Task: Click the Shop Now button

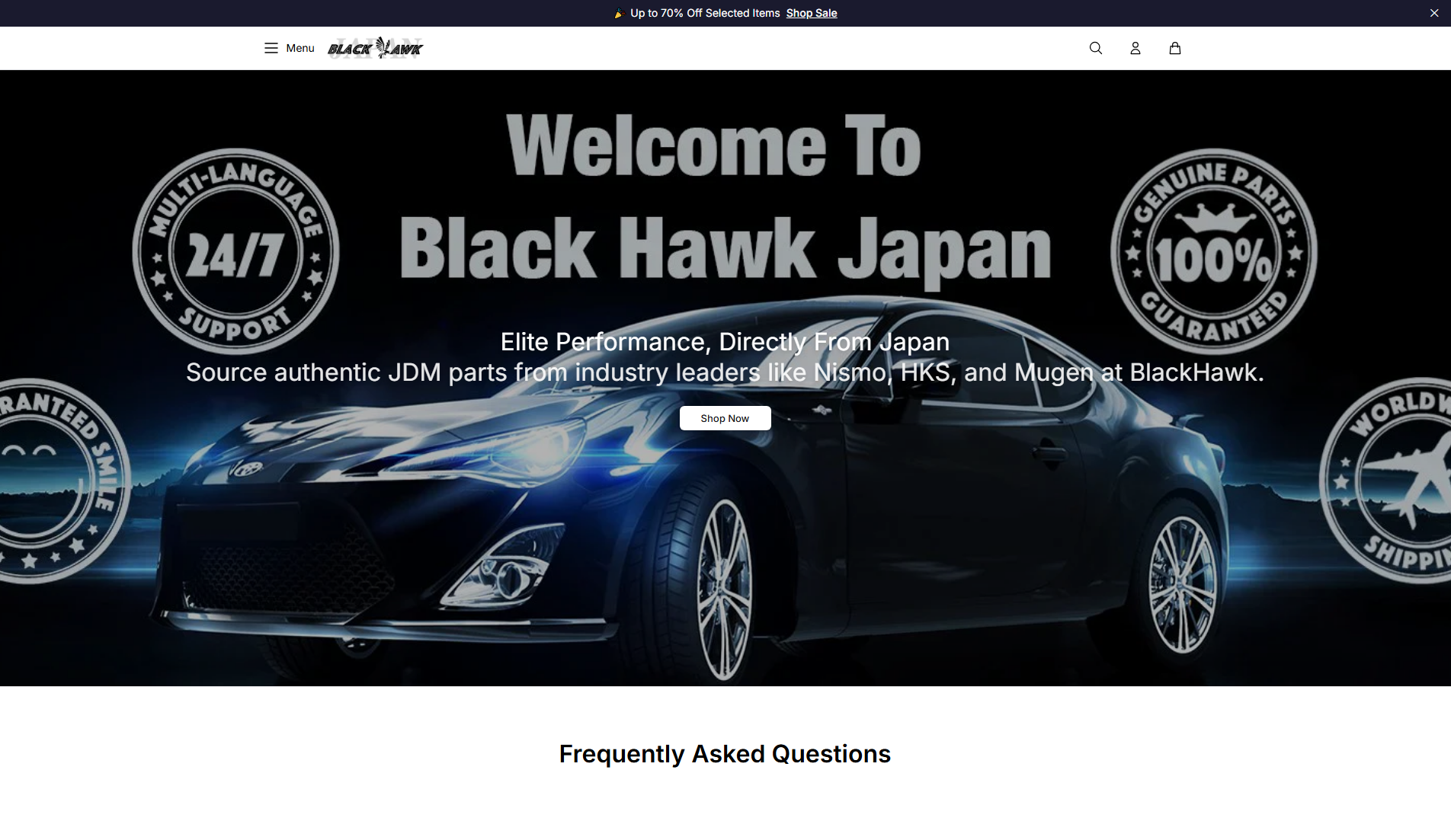Action: (725, 418)
